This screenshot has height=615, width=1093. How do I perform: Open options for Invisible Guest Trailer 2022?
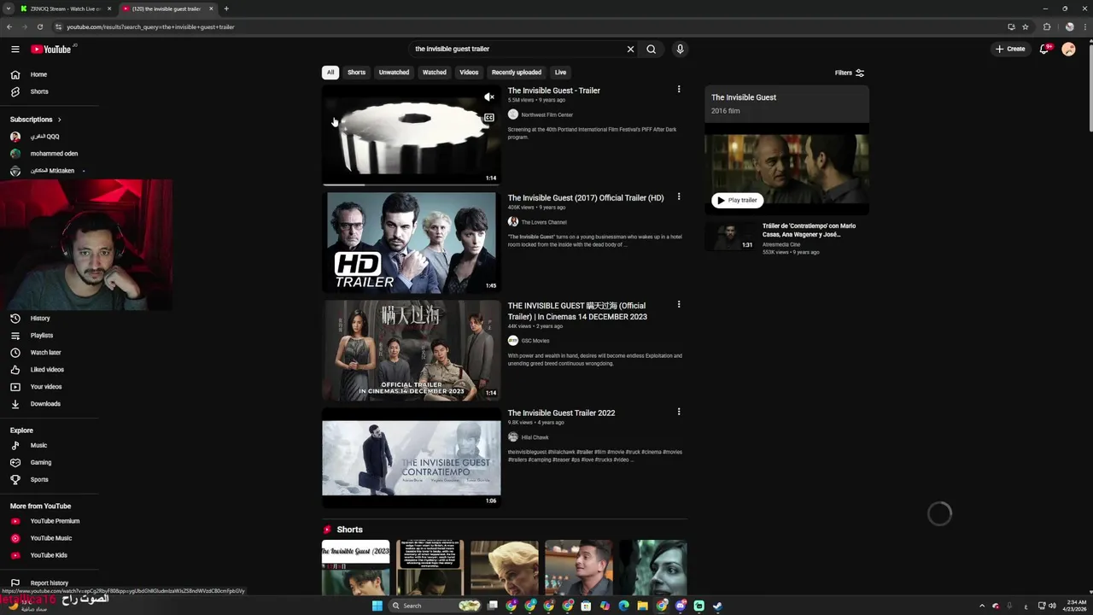(679, 412)
